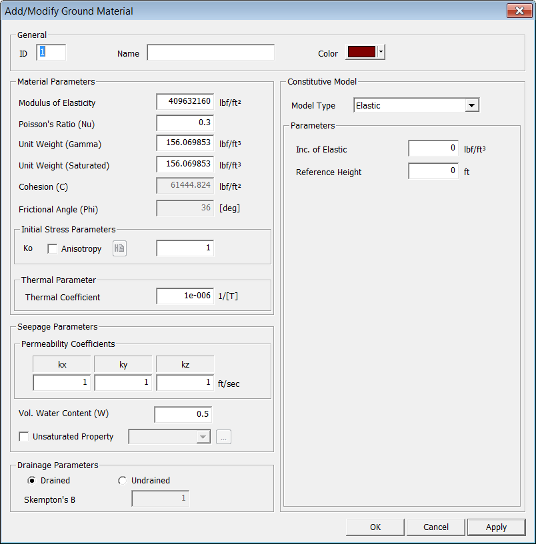Click the anisotropy table icon beside Ko
The height and width of the screenshot is (544, 536).
coord(119,248)
